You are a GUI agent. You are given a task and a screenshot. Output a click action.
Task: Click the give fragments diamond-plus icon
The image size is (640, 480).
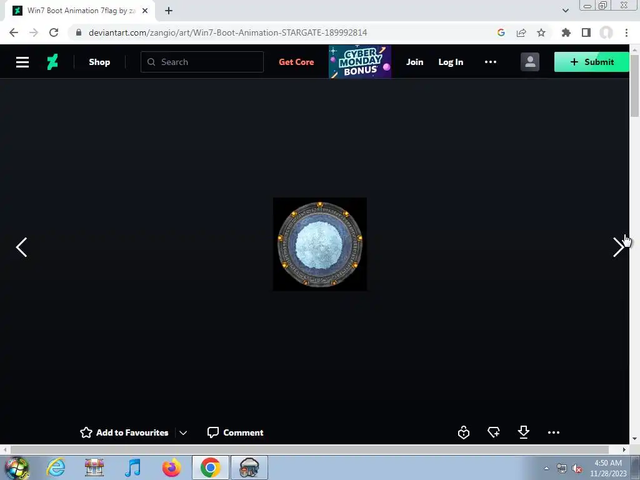tap(494, 432)
